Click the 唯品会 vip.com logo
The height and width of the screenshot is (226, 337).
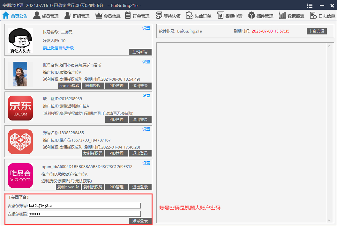[x=20, y=176]
